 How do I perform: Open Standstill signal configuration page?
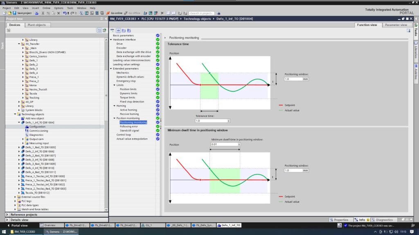129,131
